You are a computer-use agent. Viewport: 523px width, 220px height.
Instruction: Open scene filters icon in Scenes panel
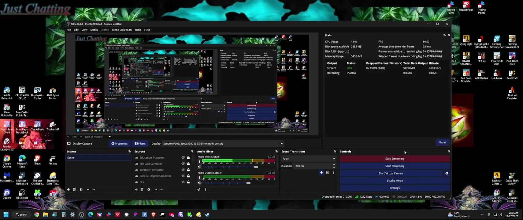click(81, 189)
